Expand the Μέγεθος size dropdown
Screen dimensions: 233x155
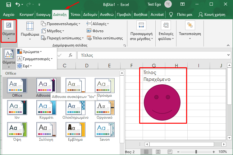click(53, 31)
